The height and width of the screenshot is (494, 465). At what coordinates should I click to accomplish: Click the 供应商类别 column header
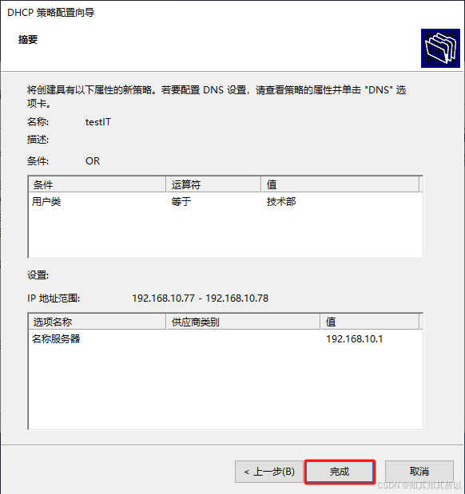pyautogui.click(x=243, y=322)
